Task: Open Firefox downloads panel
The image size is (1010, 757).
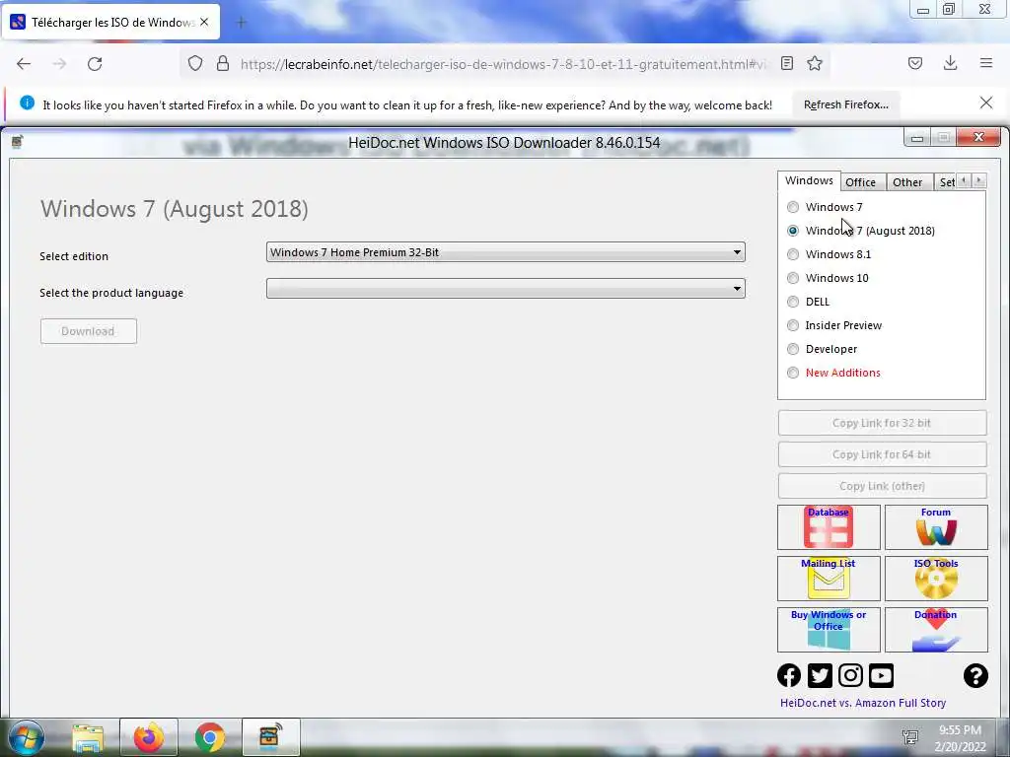Action: click(x=950, y=63)
